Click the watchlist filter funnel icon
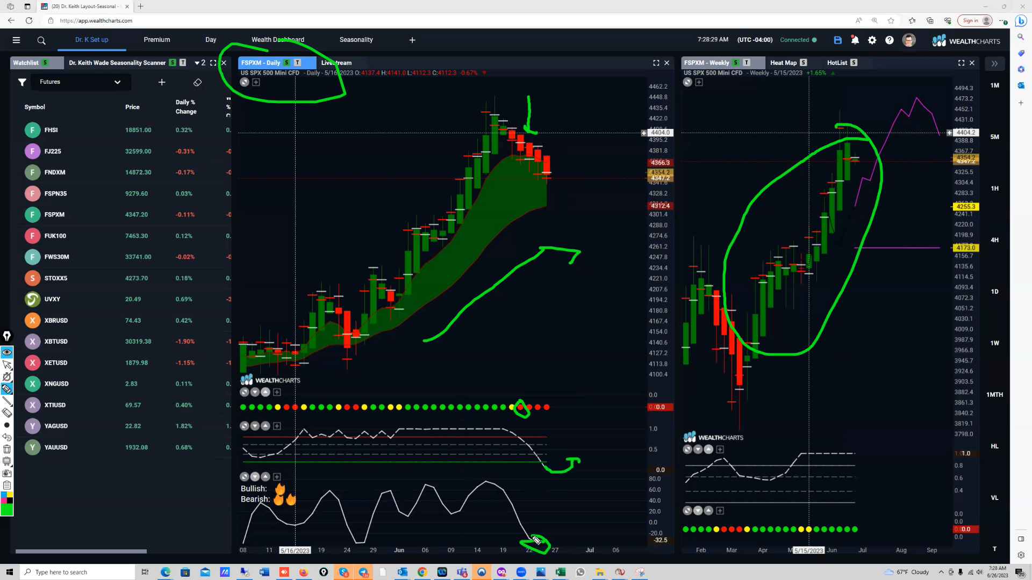Viewport: 1032px width, 580px height. [x=22, y=82]
